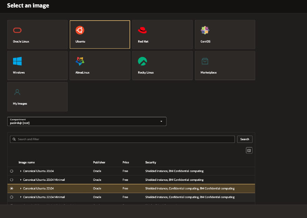Click the Publisher column header

[99, 162]
